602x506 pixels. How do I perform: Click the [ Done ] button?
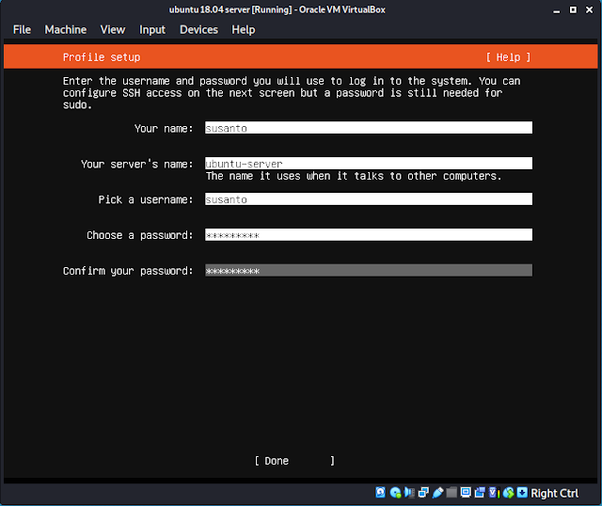coord(294,461)
